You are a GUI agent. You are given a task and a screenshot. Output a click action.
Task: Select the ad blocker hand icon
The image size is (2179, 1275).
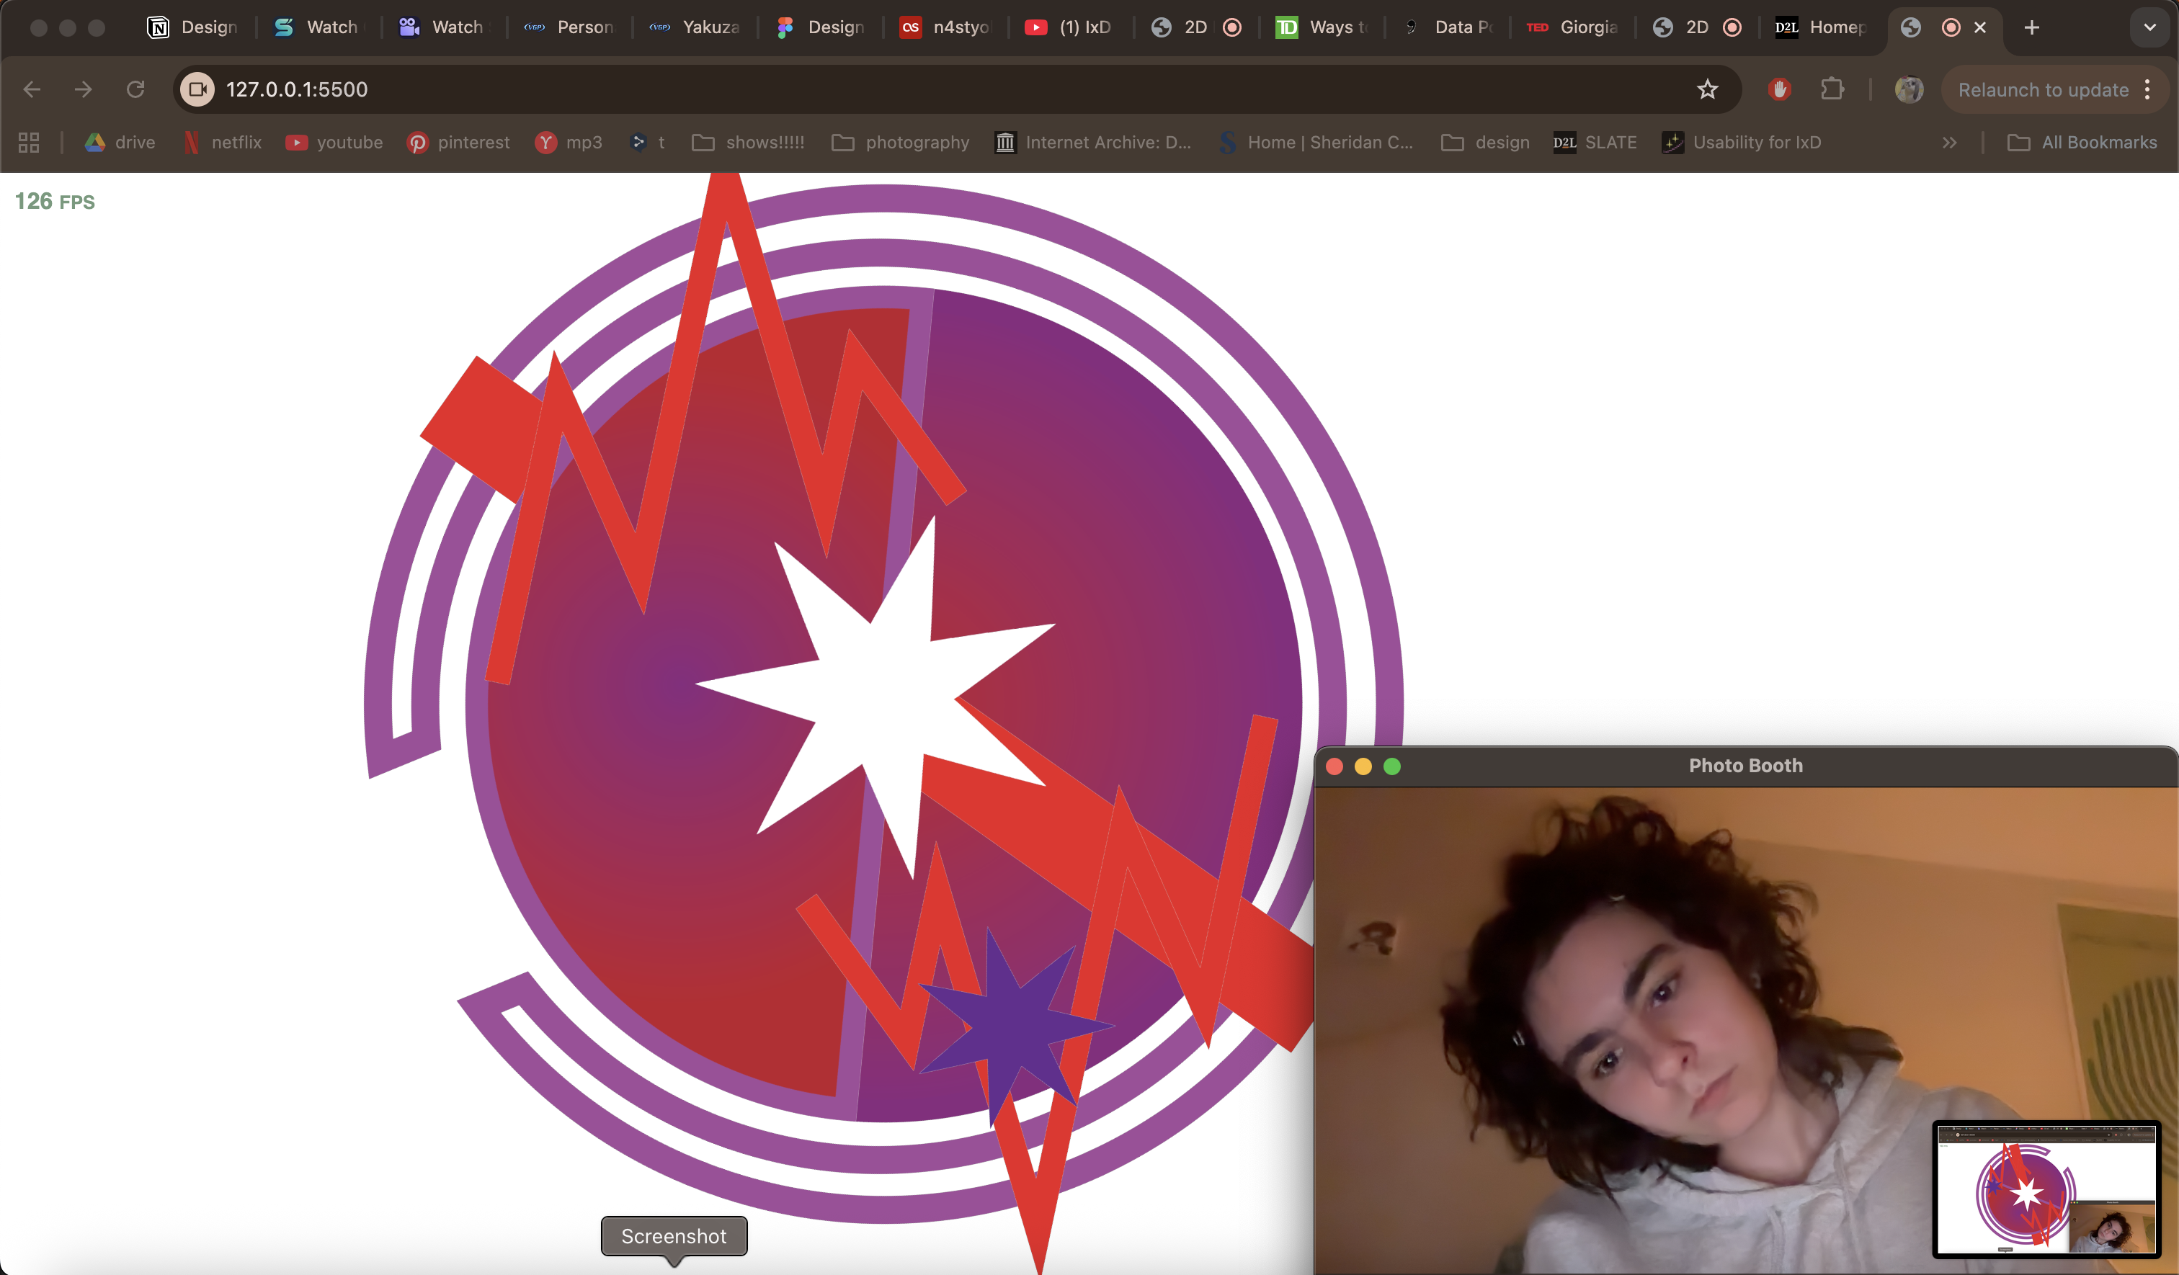pyautogui.click(x=1780, y=89)
